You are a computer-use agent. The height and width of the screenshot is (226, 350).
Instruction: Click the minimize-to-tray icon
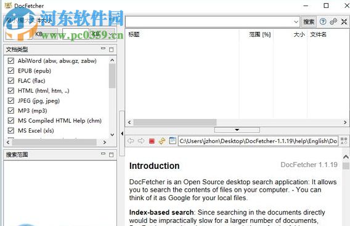coord(344,21)
